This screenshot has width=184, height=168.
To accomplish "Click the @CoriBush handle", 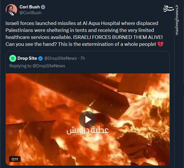I will click(30, 13).
